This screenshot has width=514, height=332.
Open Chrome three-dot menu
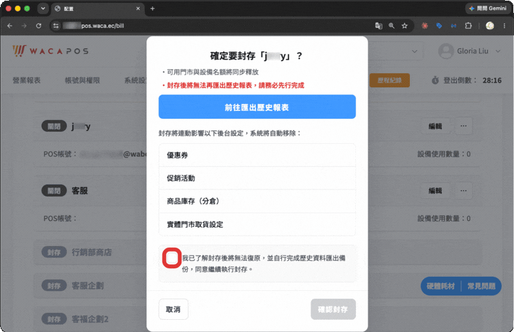coord(504,26)
